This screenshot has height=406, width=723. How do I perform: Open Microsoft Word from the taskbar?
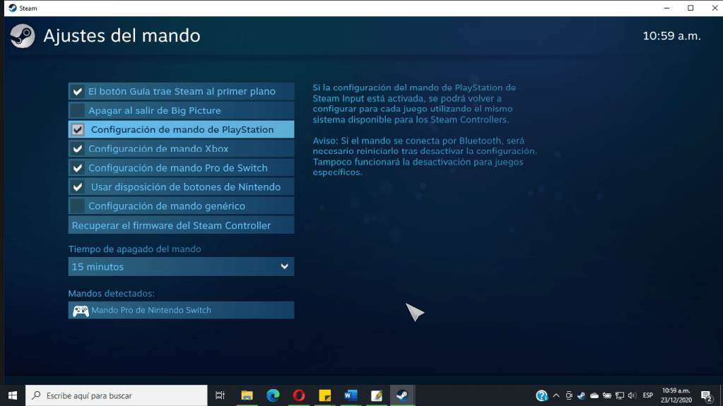(x=351, y=395)
